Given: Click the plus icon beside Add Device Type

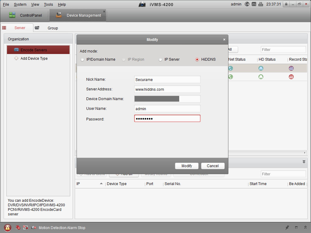Looking at the screenshot, I should [16, 58].
